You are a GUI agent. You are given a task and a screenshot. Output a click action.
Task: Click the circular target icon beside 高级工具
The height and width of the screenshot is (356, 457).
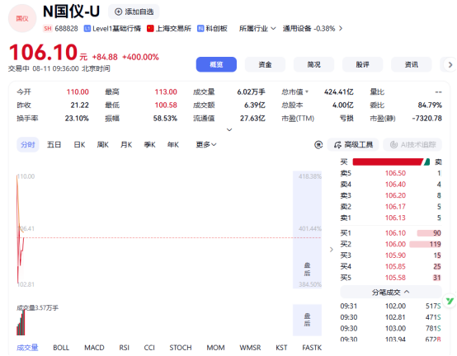pyautogui.click(x=318, y=145)
